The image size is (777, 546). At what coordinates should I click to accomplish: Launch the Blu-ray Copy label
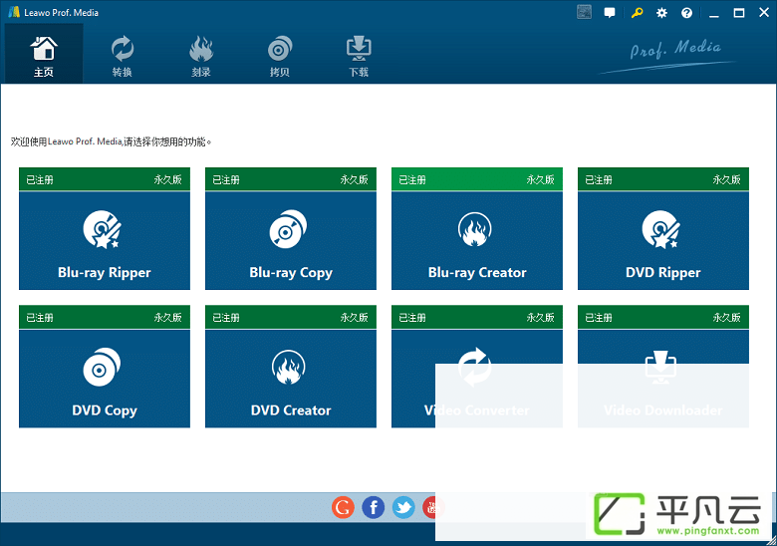[x=291, y=273]
